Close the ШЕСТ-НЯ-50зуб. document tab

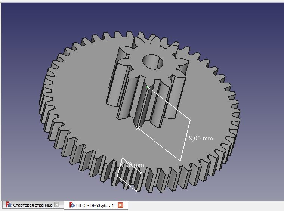(120, 205)
